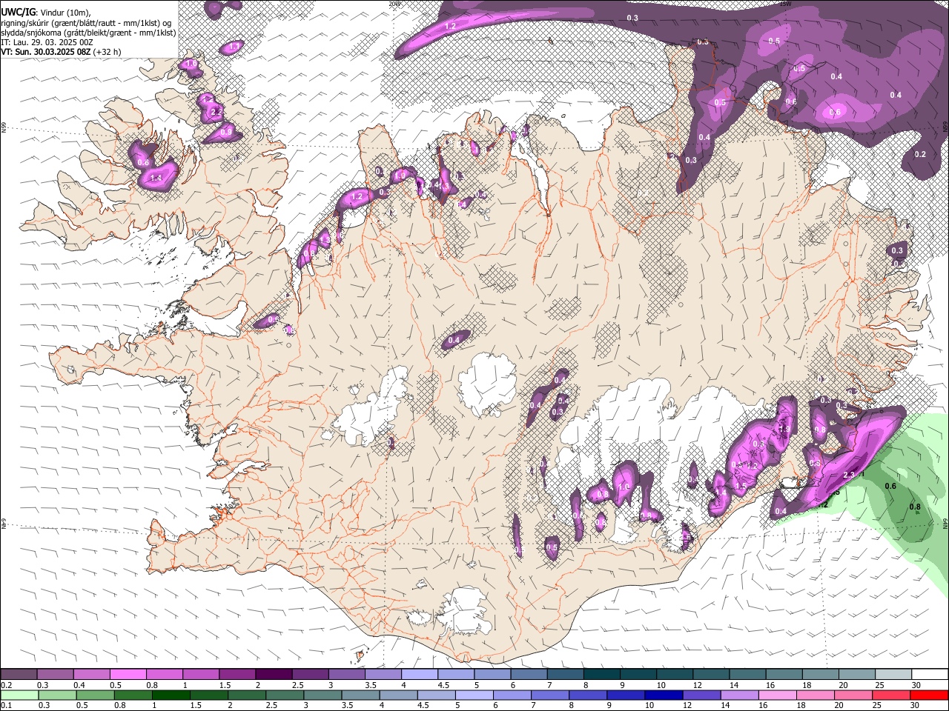The height and width of the screenshot is (711, 949).
Task: Click the 1.6 value label in the Westfjords
Action: click(191, 64)
